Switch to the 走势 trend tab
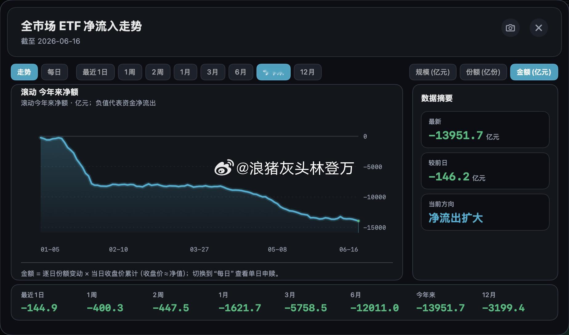Viewport: 569px width, 335px height. (24, 72)
